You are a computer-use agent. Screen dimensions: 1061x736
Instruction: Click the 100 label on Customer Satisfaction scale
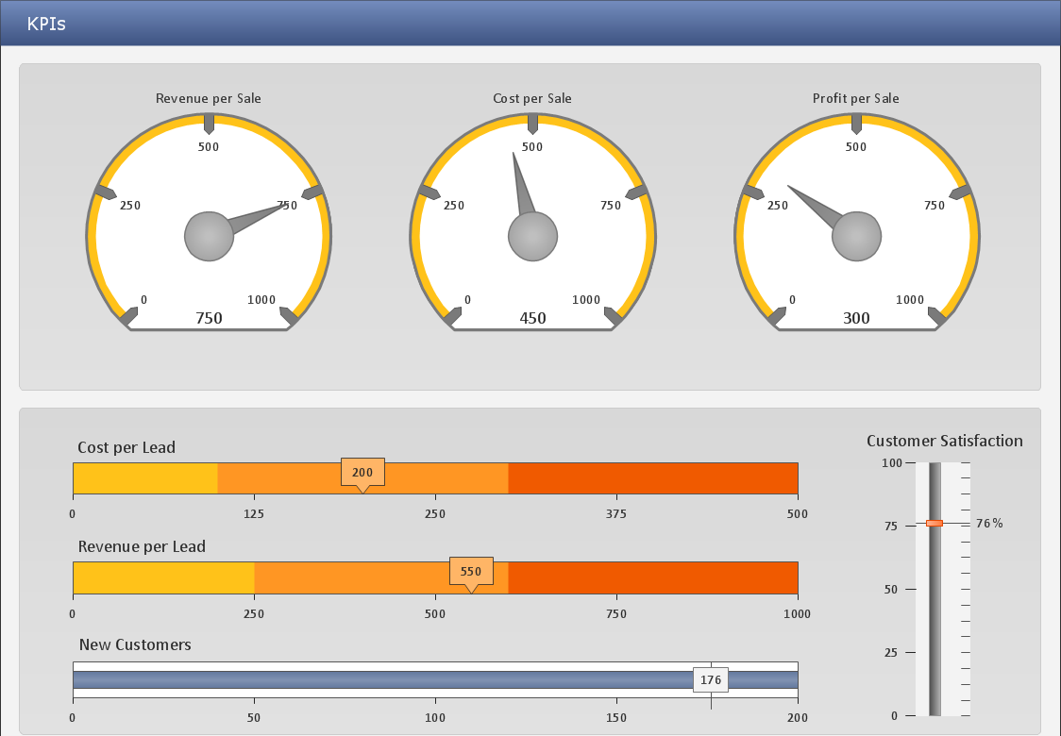pyautogui.click(x=892, y=462)
